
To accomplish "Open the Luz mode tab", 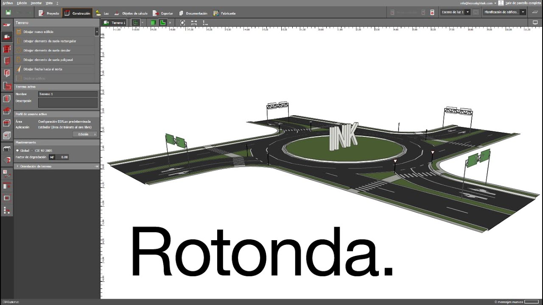I will click(102, 13).
